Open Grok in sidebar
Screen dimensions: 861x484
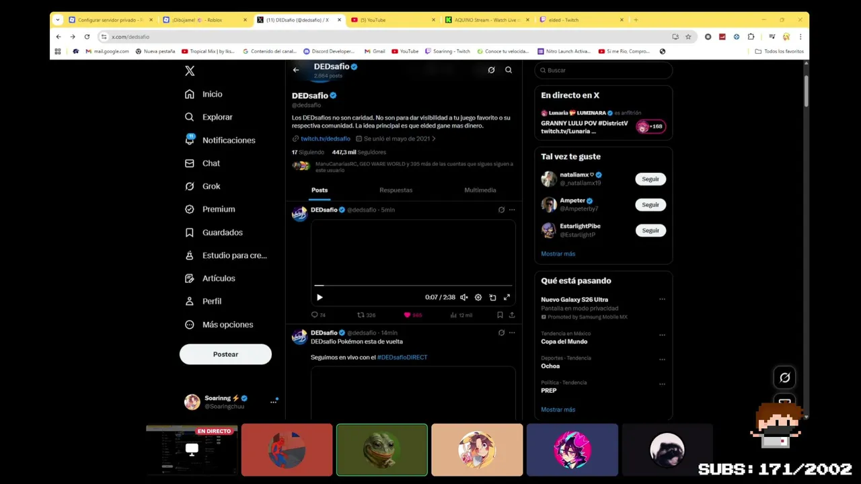(x=202, y=186)
